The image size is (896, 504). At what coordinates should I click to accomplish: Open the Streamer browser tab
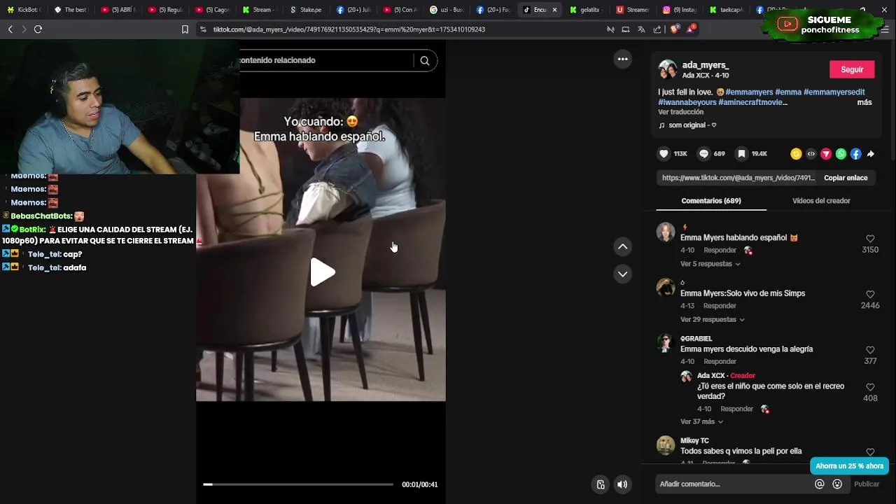point(633,10)
